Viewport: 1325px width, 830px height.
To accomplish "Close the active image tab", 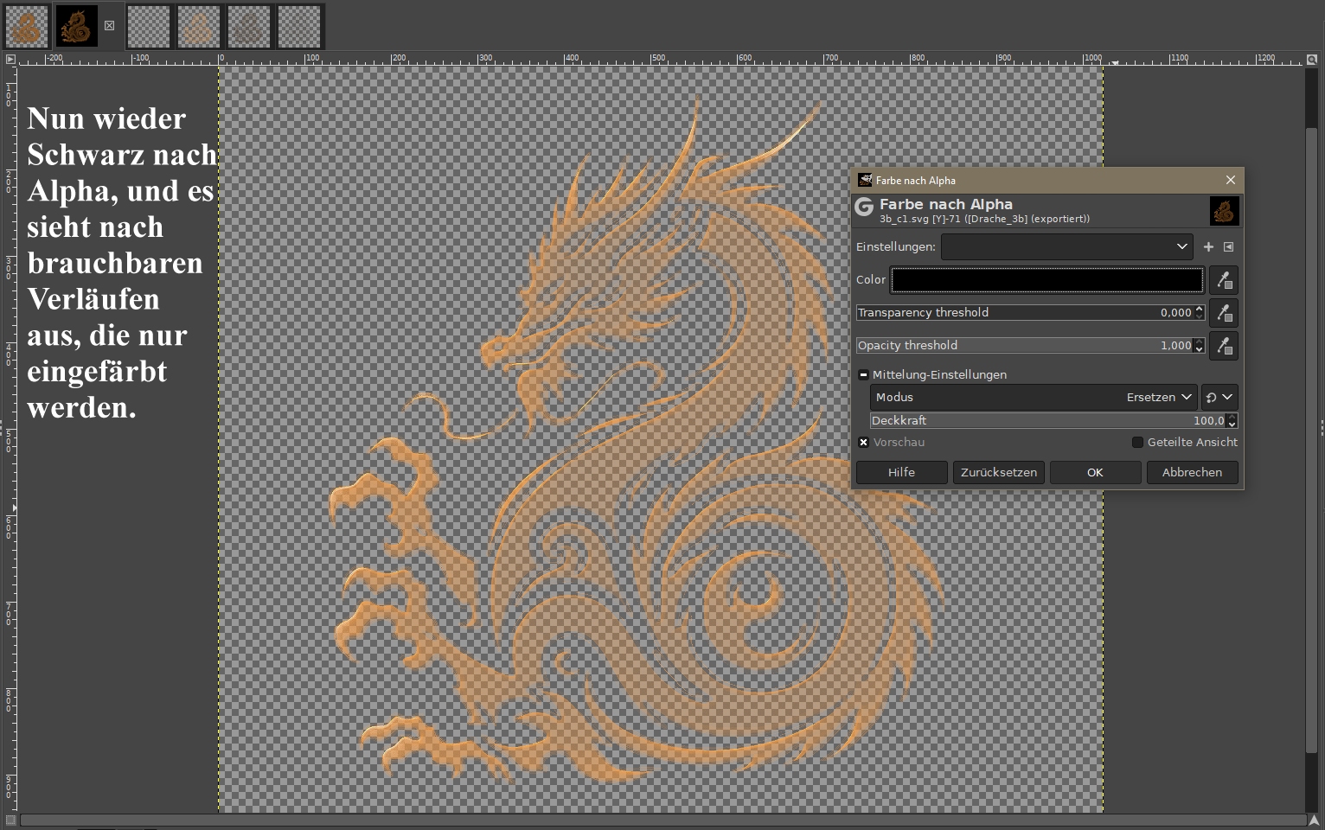I will [109, 26].
